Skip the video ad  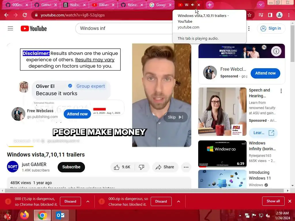point(175,117)
